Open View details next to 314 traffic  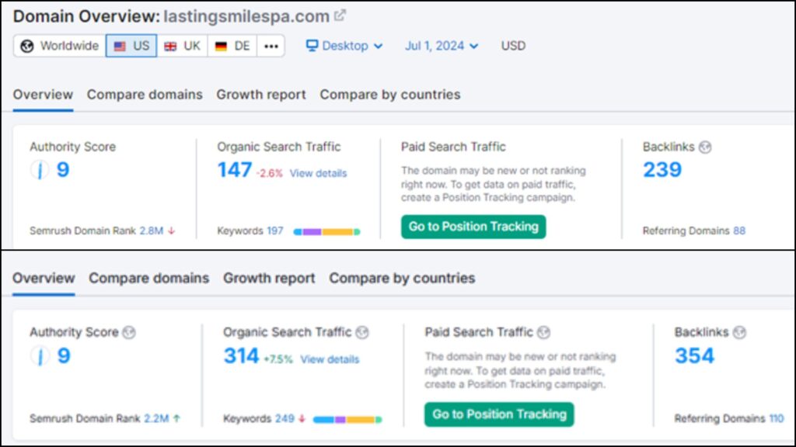click(x=330, y=359)
